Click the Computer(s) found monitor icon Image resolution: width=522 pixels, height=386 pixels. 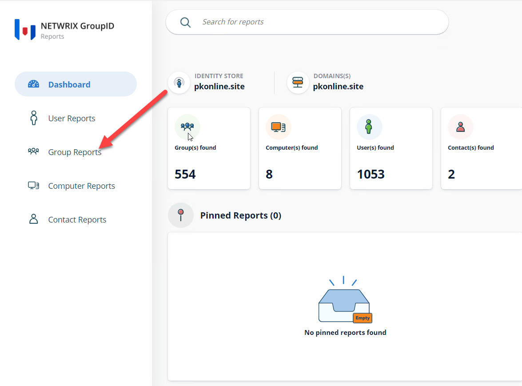(x=279, y=127)
